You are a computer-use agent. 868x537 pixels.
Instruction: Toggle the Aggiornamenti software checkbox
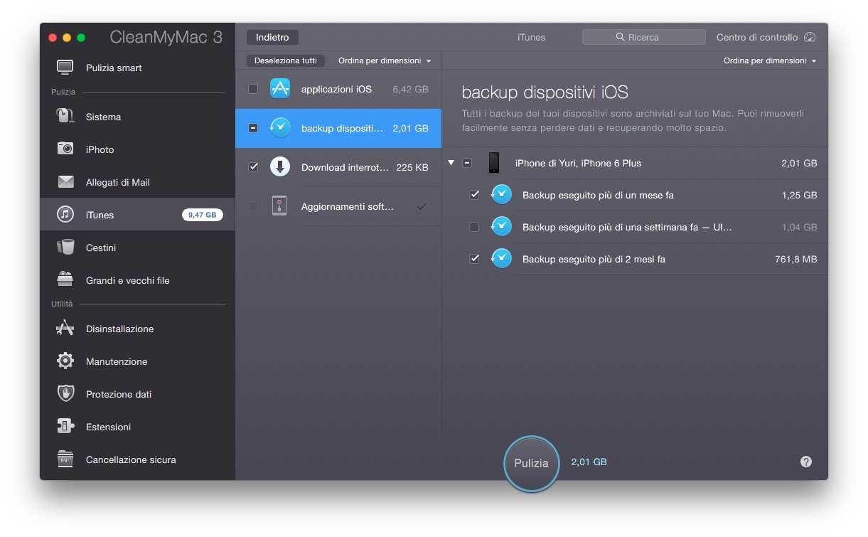tap(253, 206)
